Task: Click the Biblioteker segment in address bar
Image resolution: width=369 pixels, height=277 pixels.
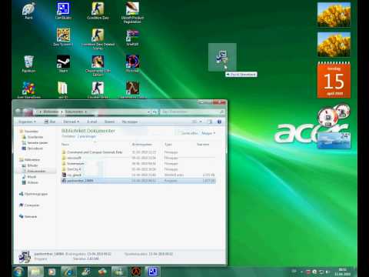Action: click(x=51, y=112)
